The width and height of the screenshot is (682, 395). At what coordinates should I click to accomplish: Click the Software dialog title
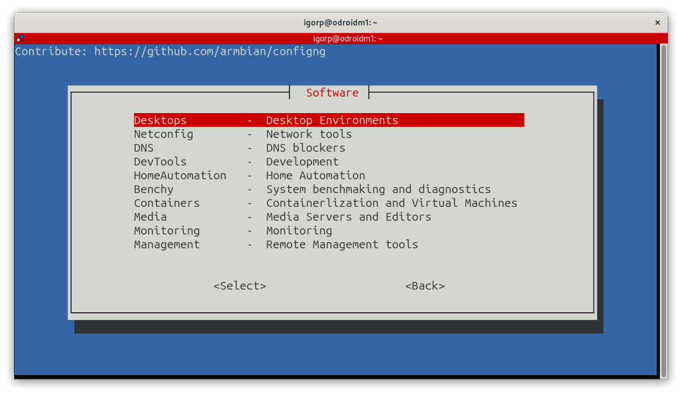332,92
